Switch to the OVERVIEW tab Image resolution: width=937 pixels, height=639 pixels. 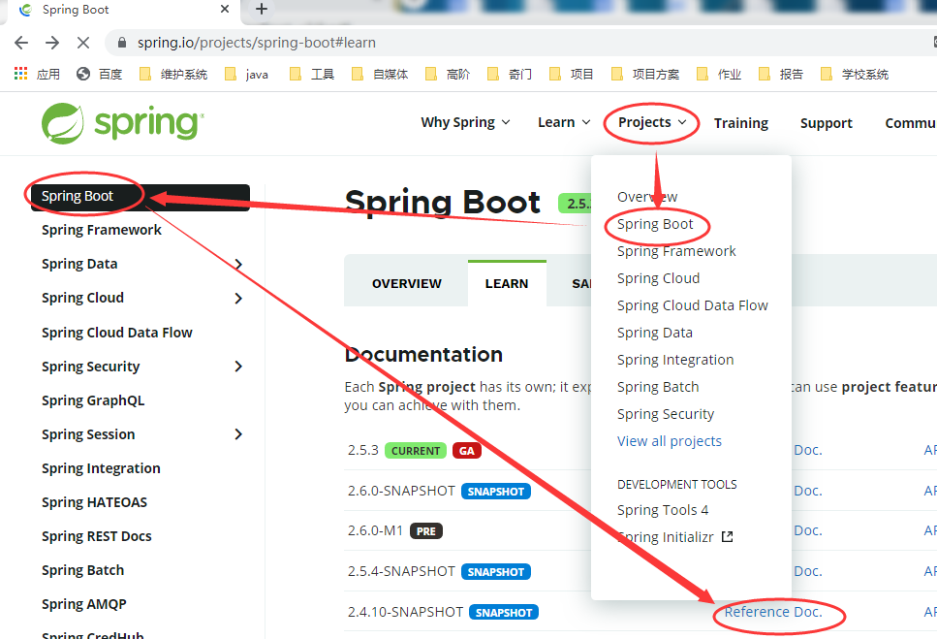(406, 284)
